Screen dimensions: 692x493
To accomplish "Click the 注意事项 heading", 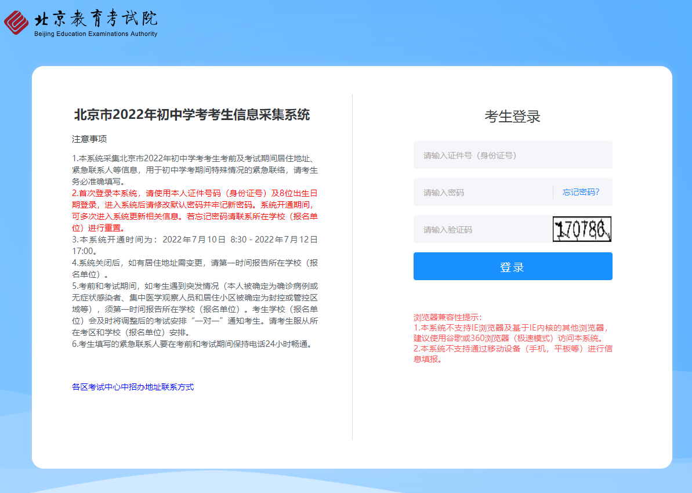I will 89,139.
